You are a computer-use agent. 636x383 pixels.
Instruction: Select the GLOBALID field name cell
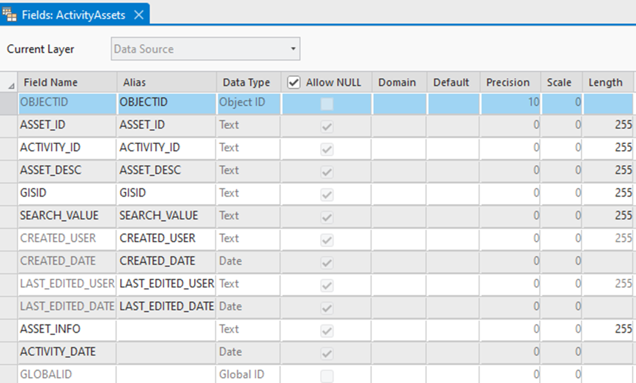67,375
